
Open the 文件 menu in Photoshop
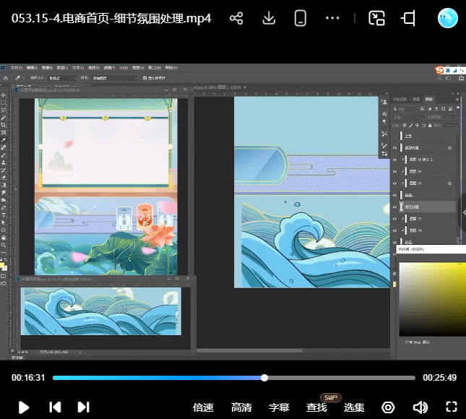coord(16,68)
